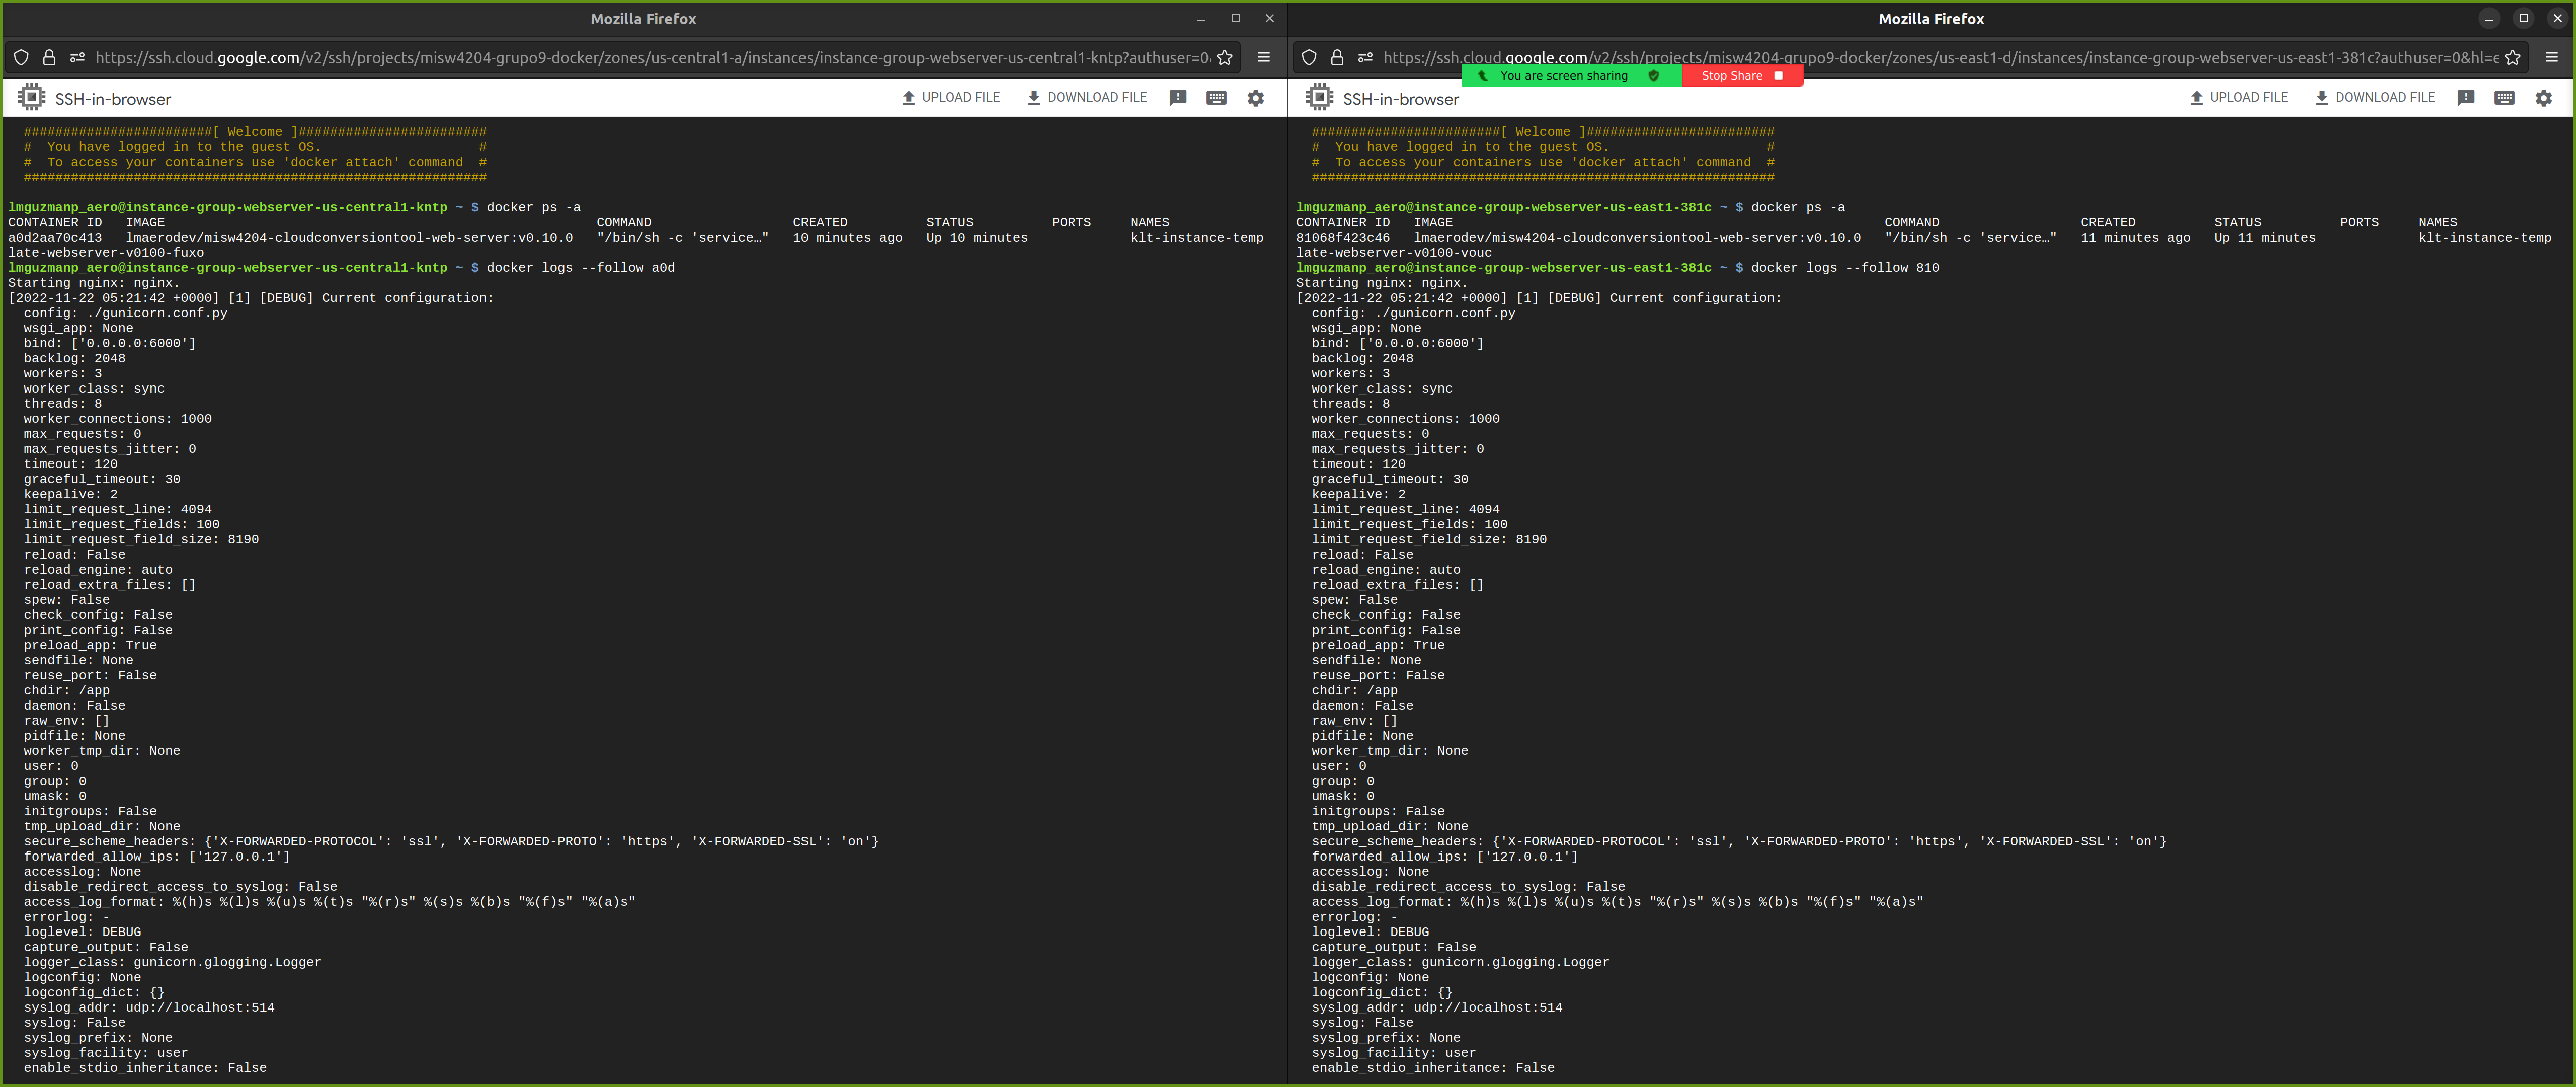Viewport: 2576px width, 1087px height.
Task: Click the SSH-in-browser chip logo, right window
Action: [x=1319, y=97]
